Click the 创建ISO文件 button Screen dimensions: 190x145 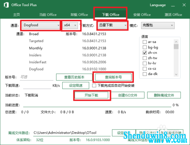pyautogui.click(x=128, y=95)
